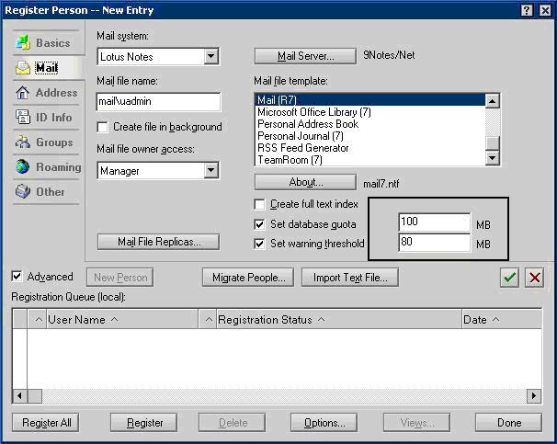
Task: Click the Register button
Action: pyautogui.click(x=144, y=423)
